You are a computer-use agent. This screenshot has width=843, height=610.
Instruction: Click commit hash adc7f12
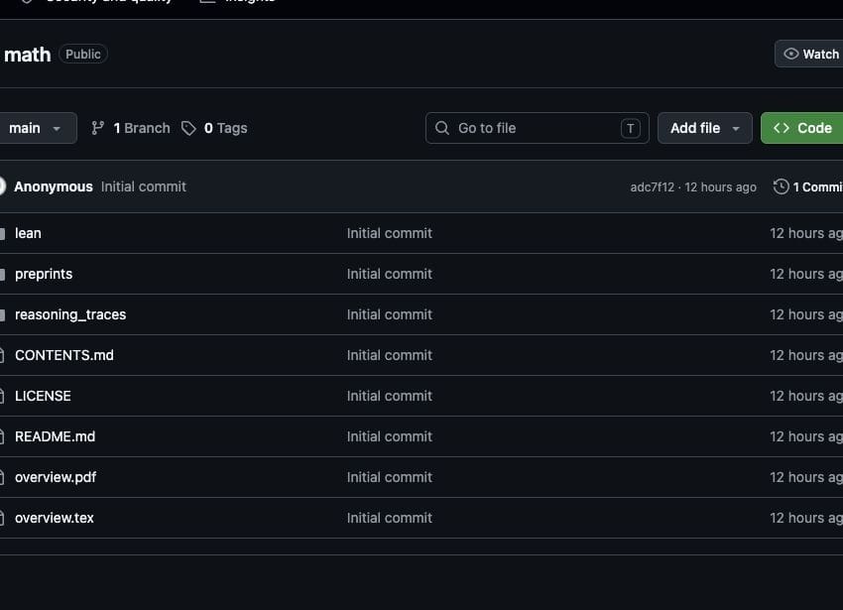653,186
